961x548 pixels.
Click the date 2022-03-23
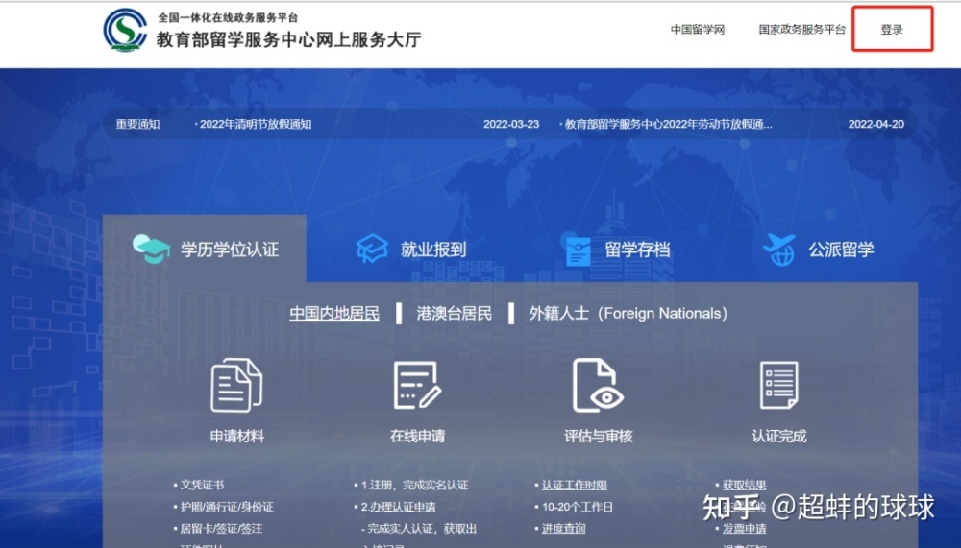[511, 125]
